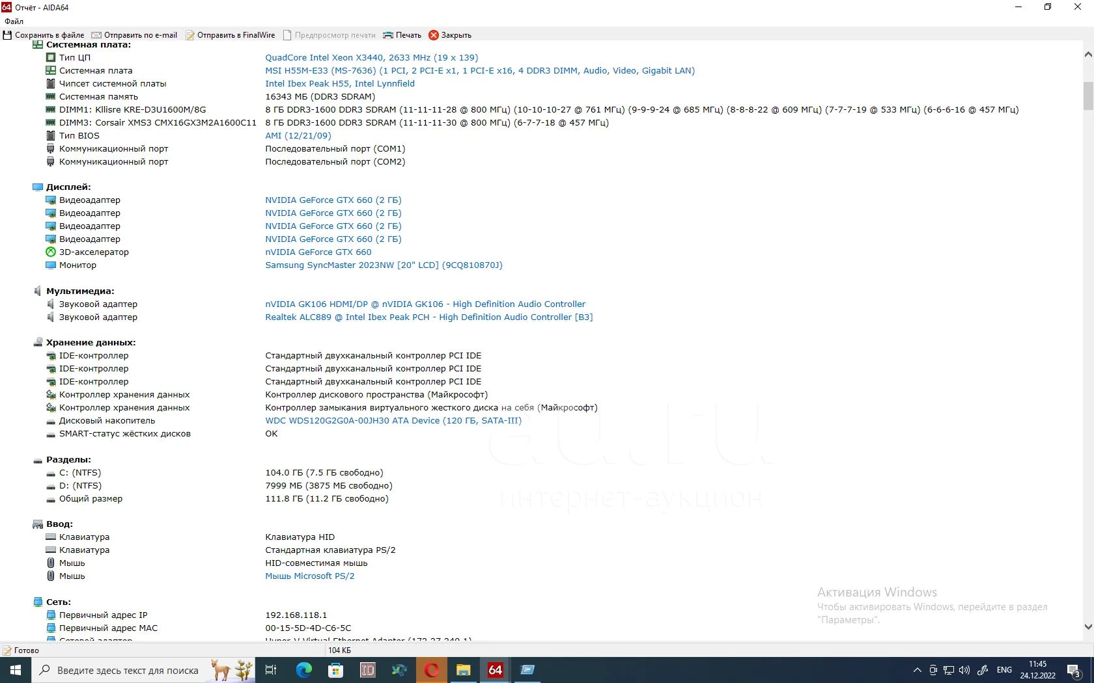Open the Samsung SyncMaster 2023NW monitor link
The width and height of the screenshot is (1094, 683).
[384, 265]
